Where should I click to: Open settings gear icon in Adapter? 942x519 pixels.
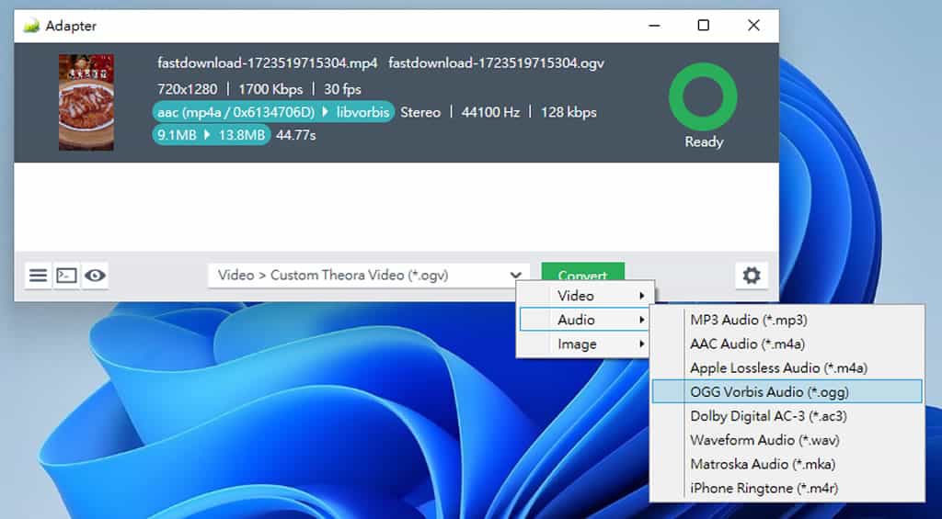752,276
